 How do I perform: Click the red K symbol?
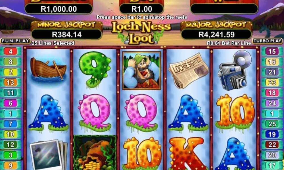coord(188,154)
